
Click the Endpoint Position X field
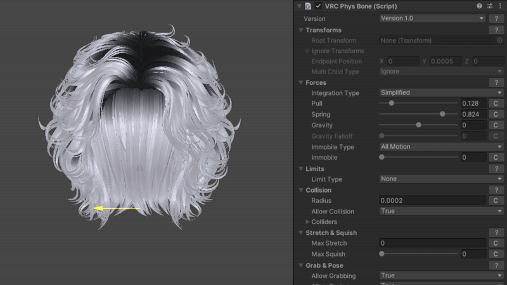tap(403, 61)
